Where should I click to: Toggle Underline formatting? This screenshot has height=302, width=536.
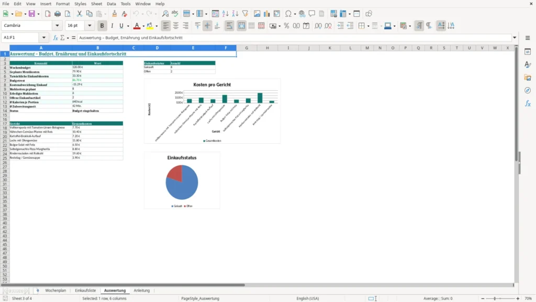point(121,26)
